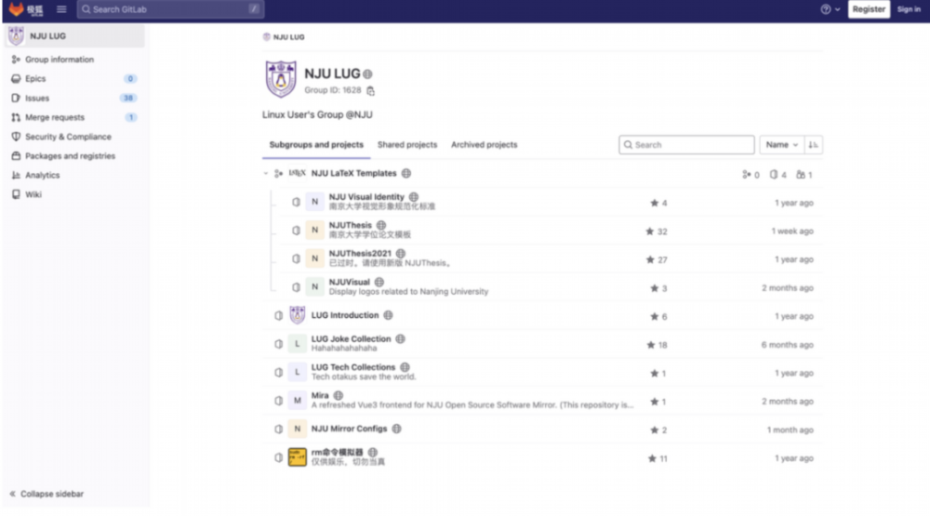The width and height of the screenshot is (930, 516).
Task: Click the Linux User's Group @NJU description
Action: click(x=317, y=115)
